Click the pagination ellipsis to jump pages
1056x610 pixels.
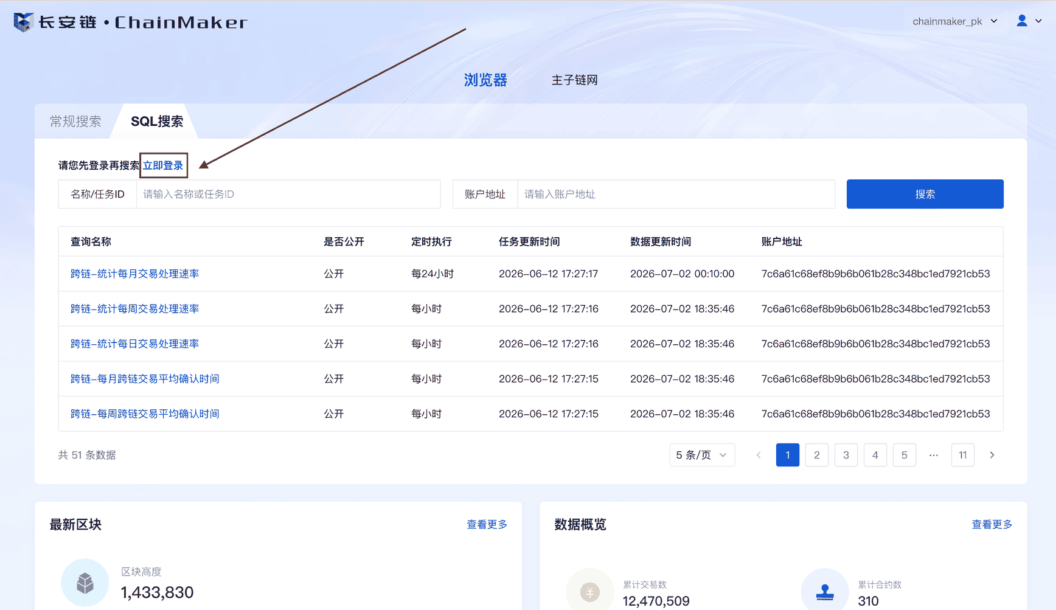[x=934, y=455]
